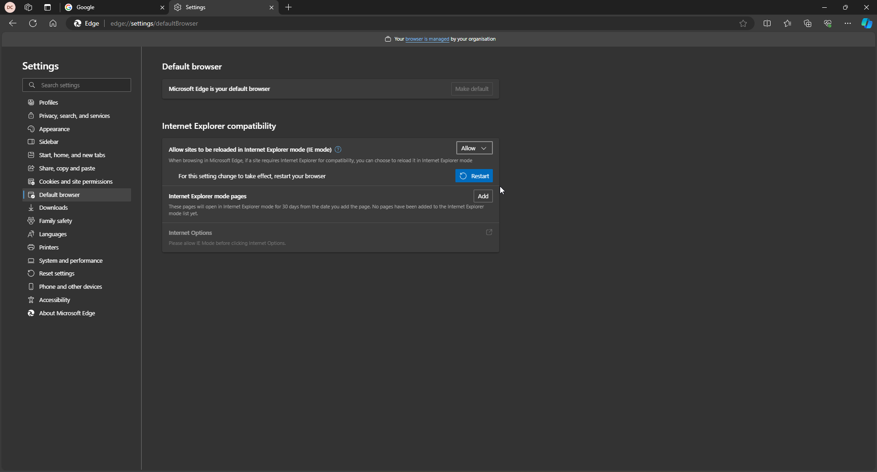Click the Restart button
This screenshot has width=877, height=472.
474,176
